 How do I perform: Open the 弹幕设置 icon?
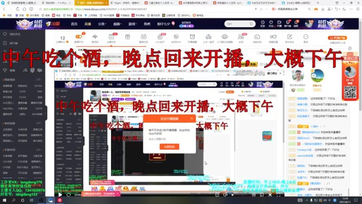point(273,37)
